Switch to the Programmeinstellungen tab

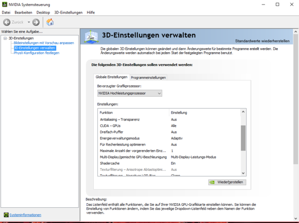point(148,78)
